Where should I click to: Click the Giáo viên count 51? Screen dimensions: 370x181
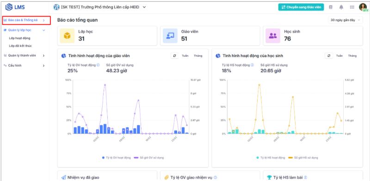pos(184,39)
